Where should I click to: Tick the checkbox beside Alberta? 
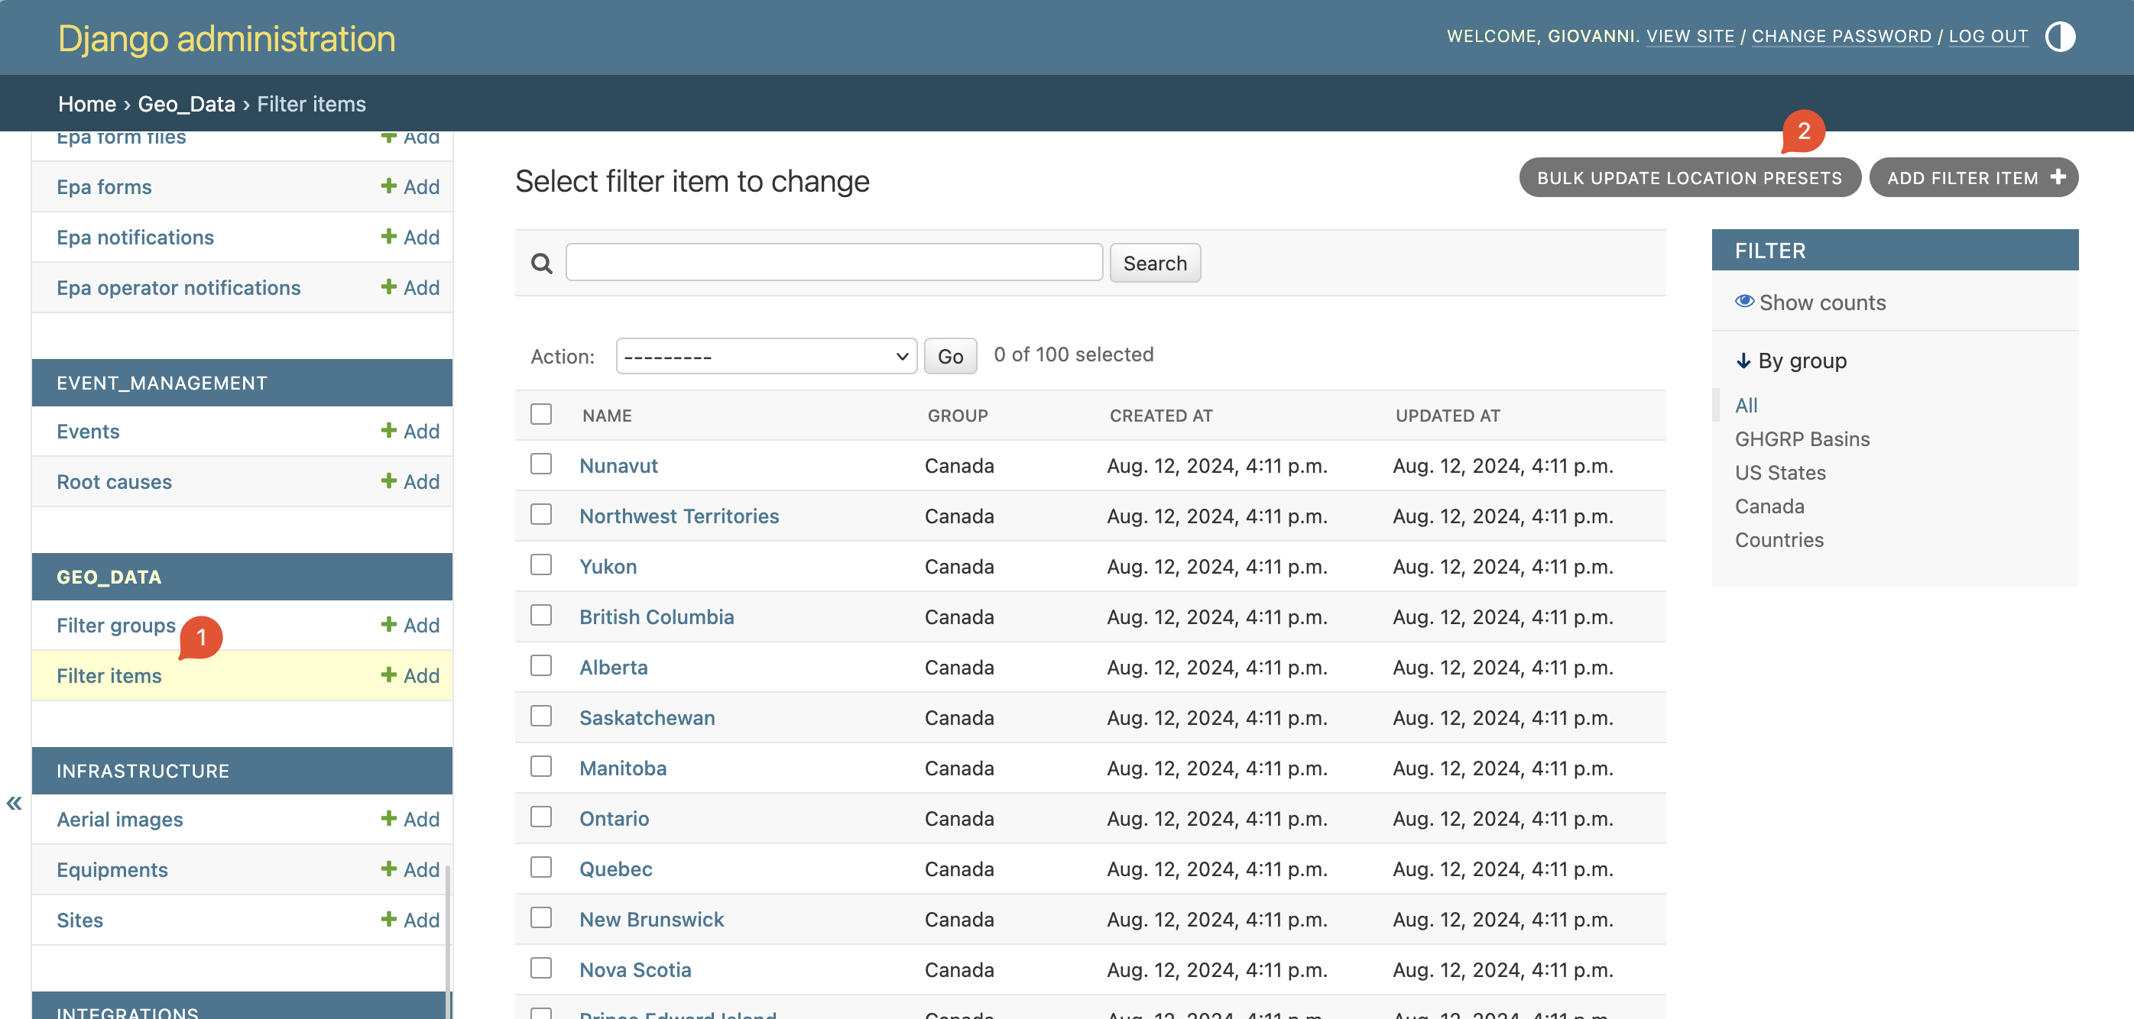[541, 665]
